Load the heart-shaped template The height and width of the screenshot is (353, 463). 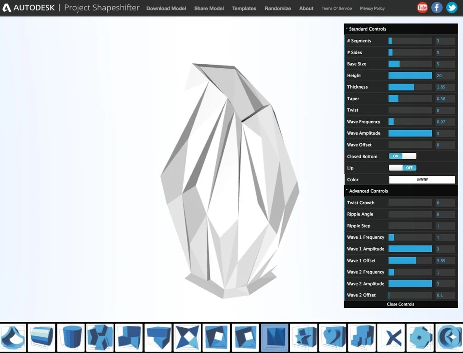332,337
